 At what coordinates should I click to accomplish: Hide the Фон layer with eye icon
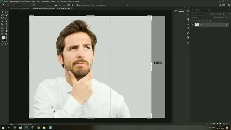192,25
